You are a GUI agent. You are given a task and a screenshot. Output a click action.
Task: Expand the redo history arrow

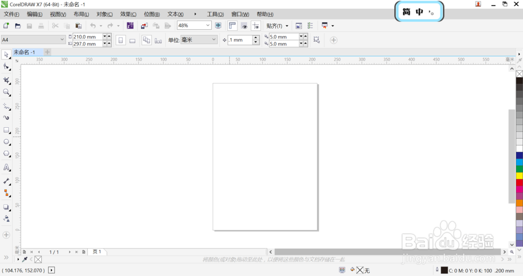coord(118,26)
